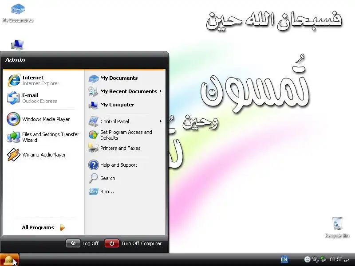Choose Printers and Faxes menu entry
The image size is (355, 266).
coord(120,148)
